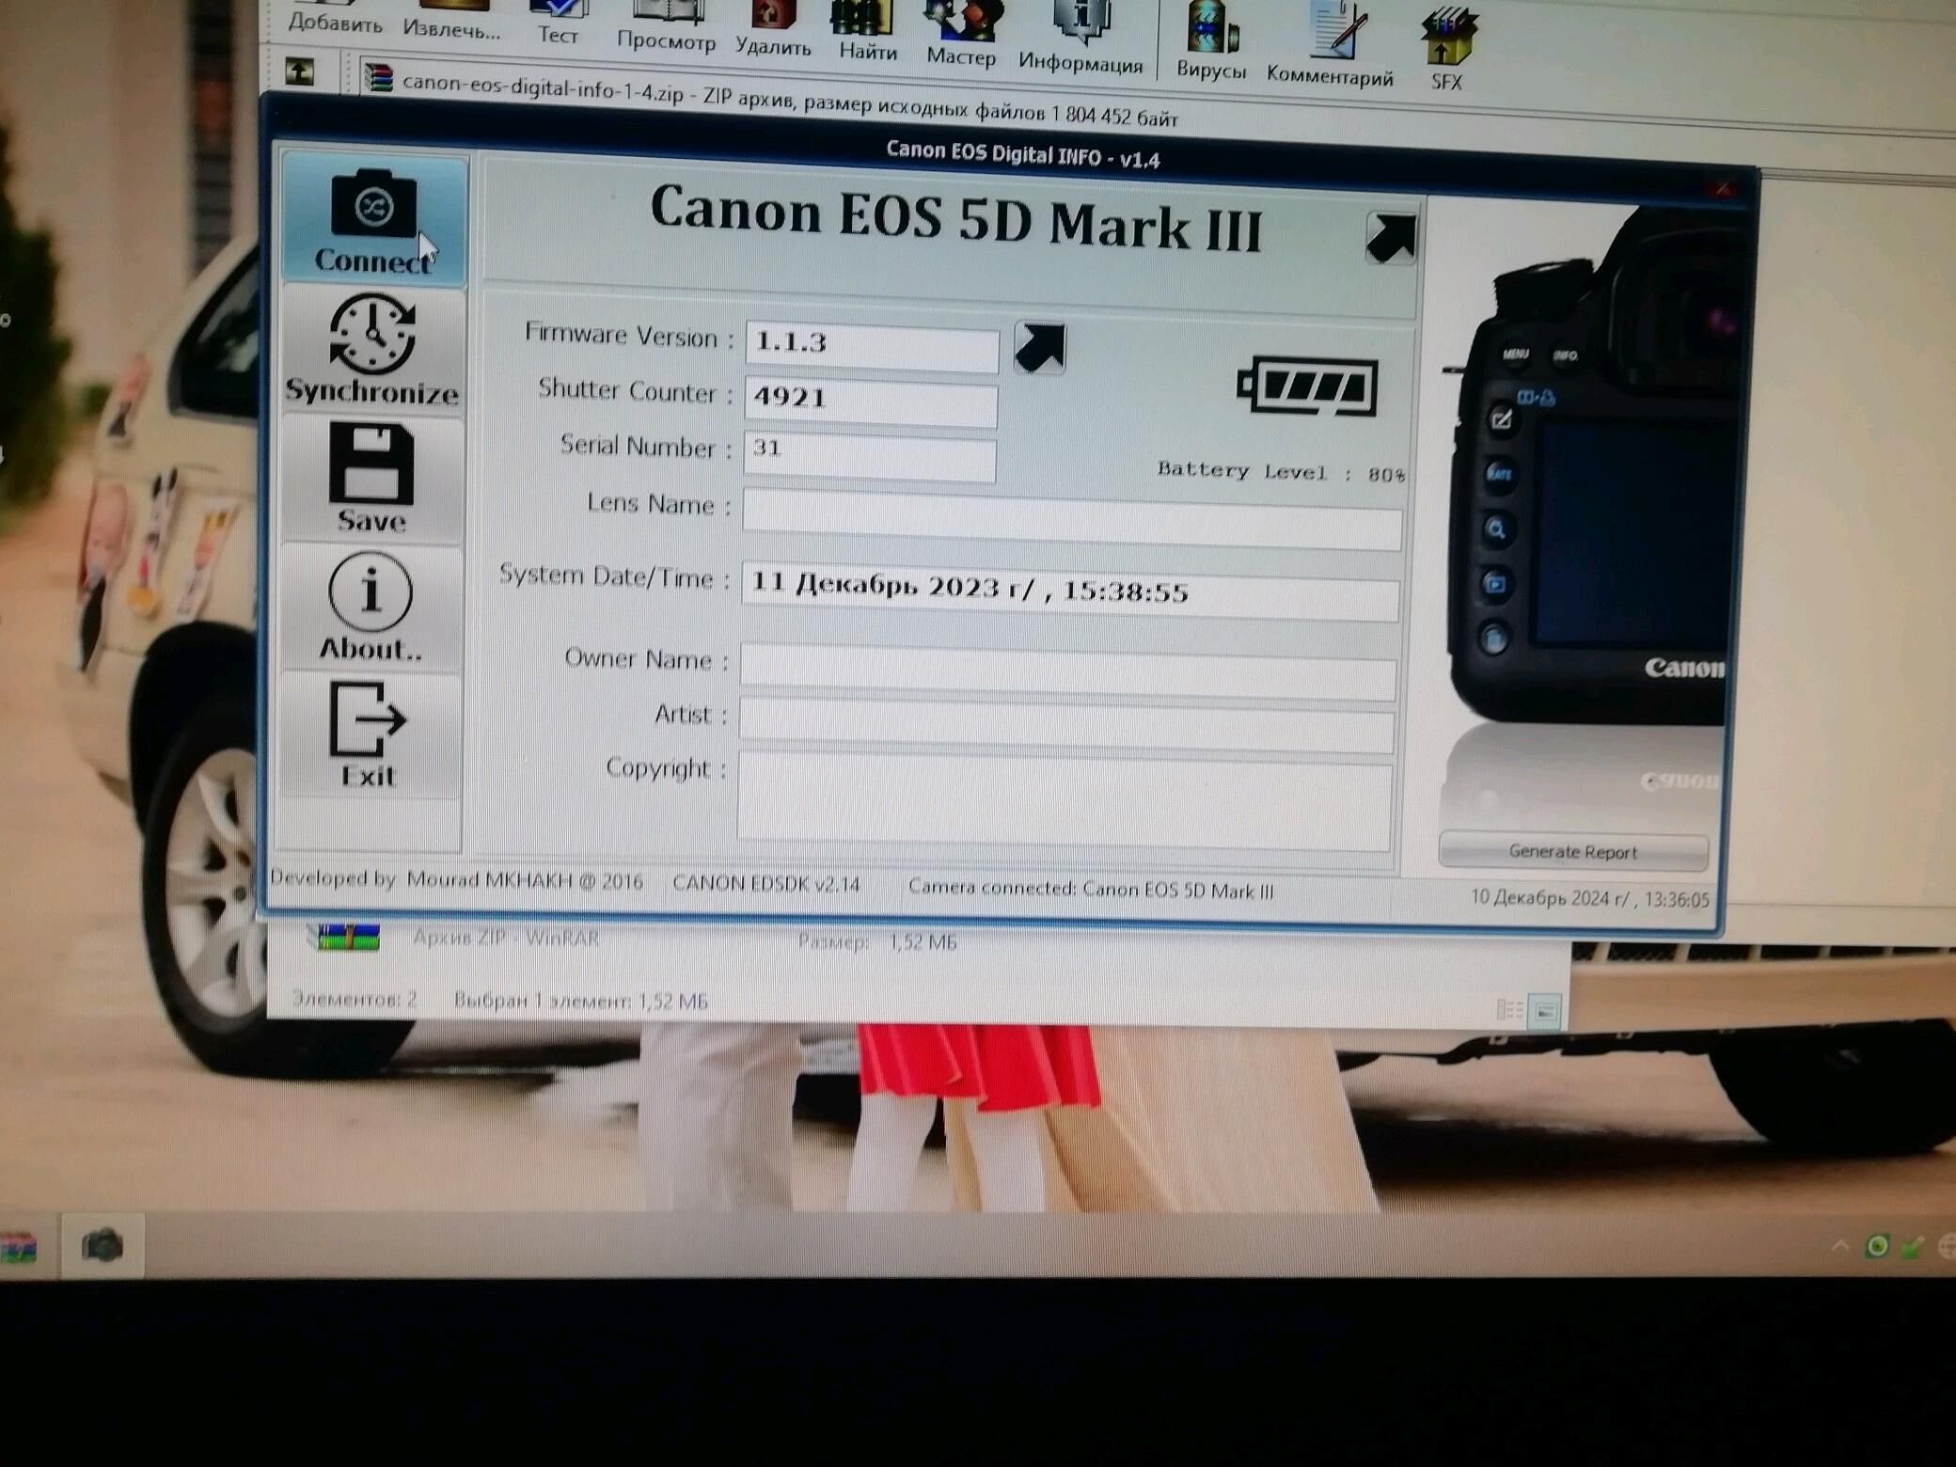The image size is (1956, 1467).
Task: Click WinRAR Найти toolbar button
Action: [867, 32]
